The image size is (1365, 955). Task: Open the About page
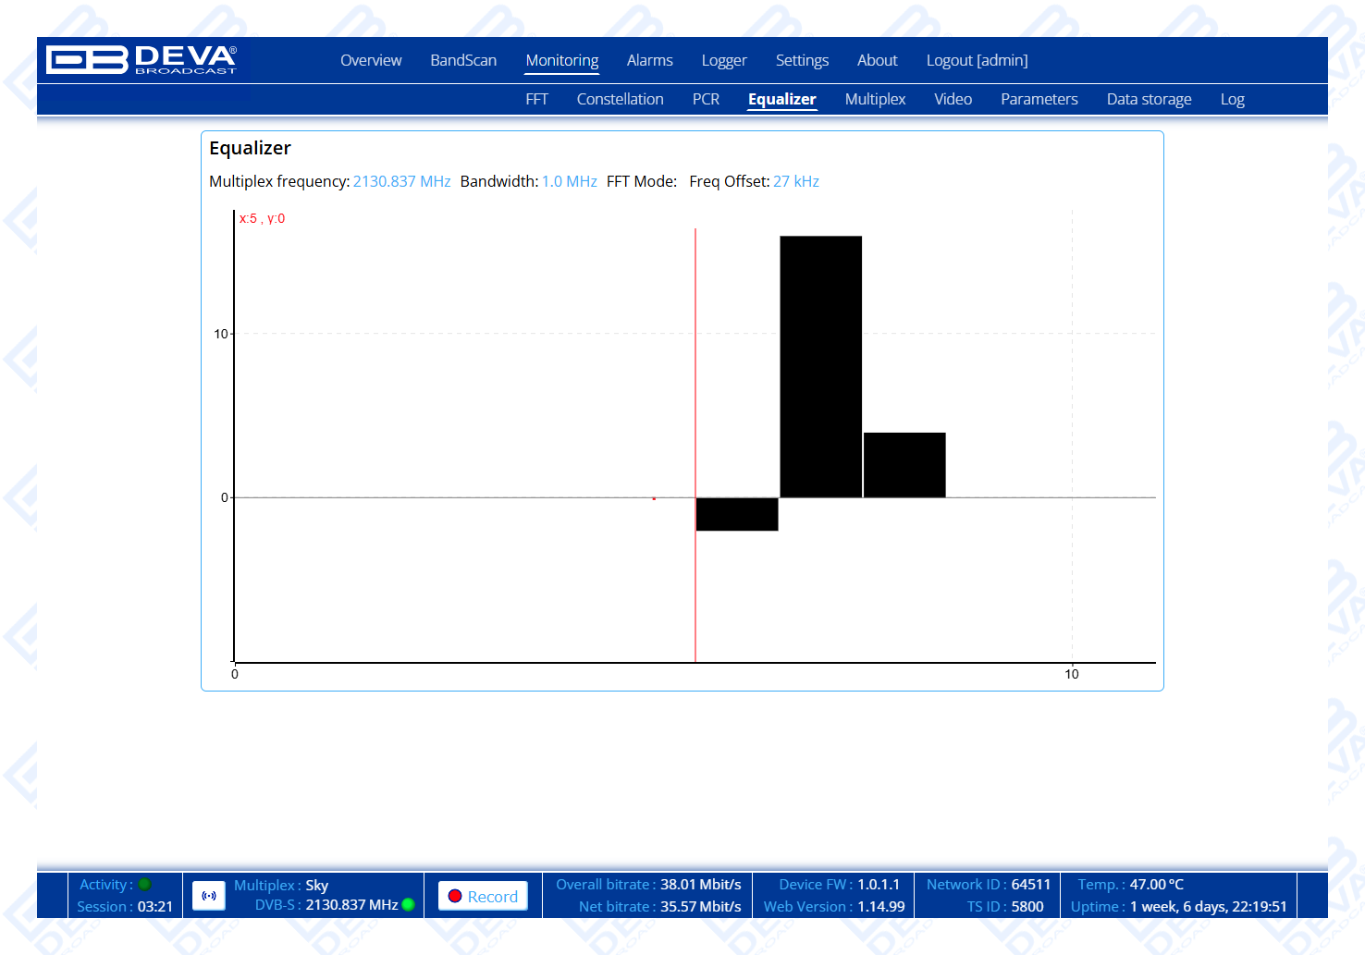click(x=877, y=61)
